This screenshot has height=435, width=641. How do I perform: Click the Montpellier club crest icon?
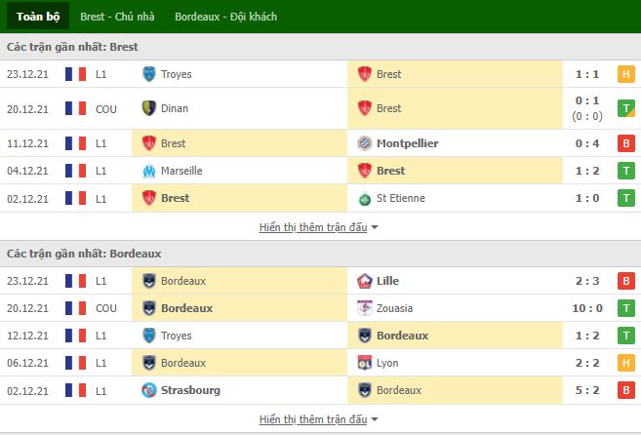click(x=364, y=143)
